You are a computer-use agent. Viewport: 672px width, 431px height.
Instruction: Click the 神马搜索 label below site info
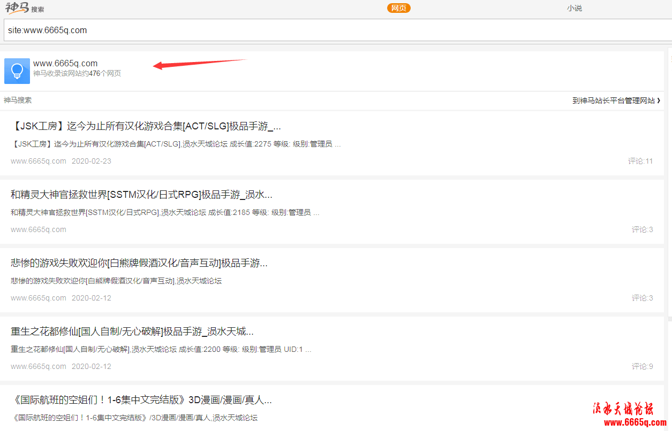pyautogui.click(x=18, y=100)
